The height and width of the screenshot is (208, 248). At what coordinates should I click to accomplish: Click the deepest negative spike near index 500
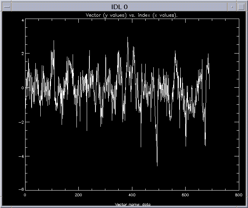(157, 165)
